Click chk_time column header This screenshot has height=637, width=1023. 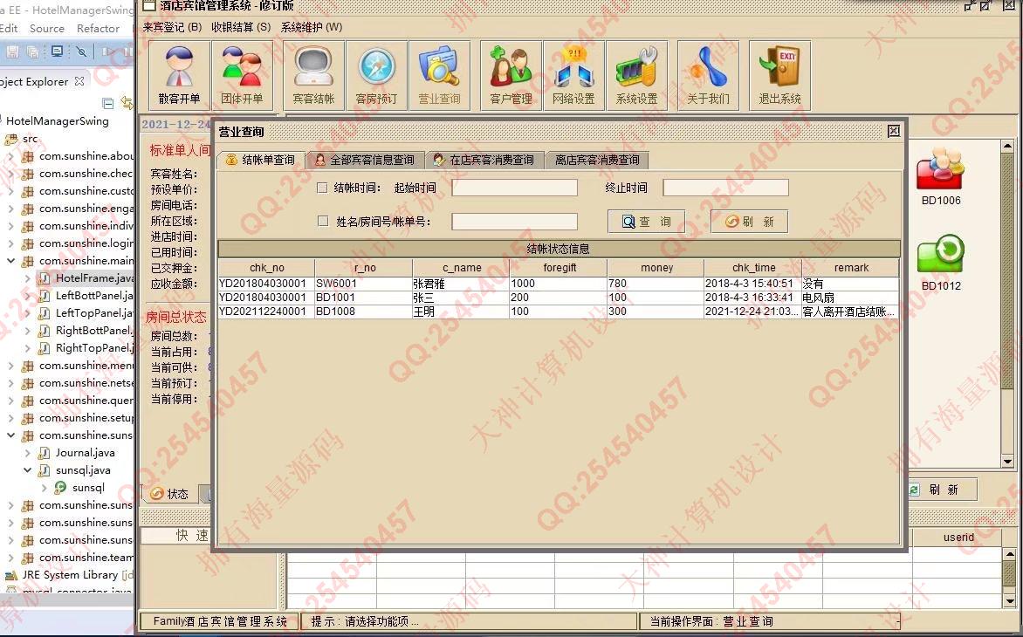[x=753, y=268]
